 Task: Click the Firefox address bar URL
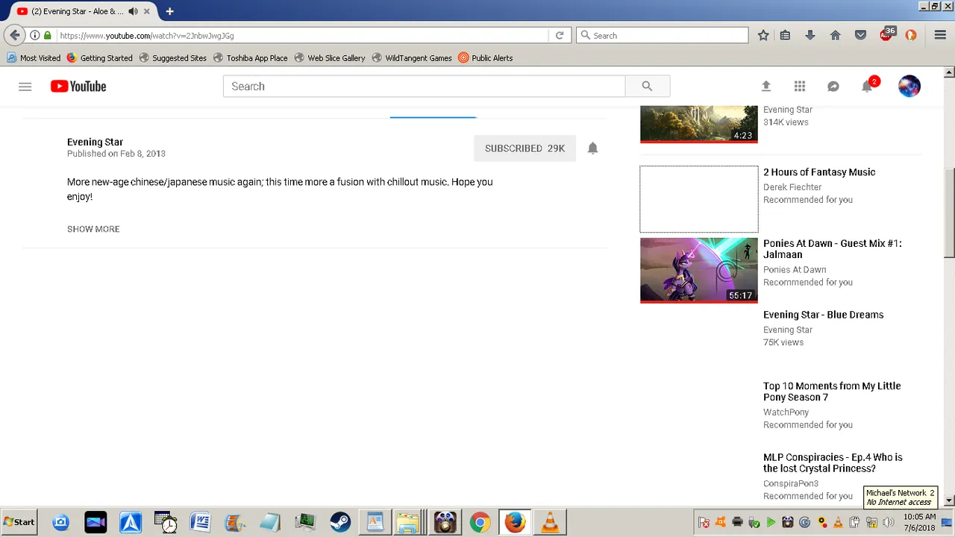click(302, 35)
